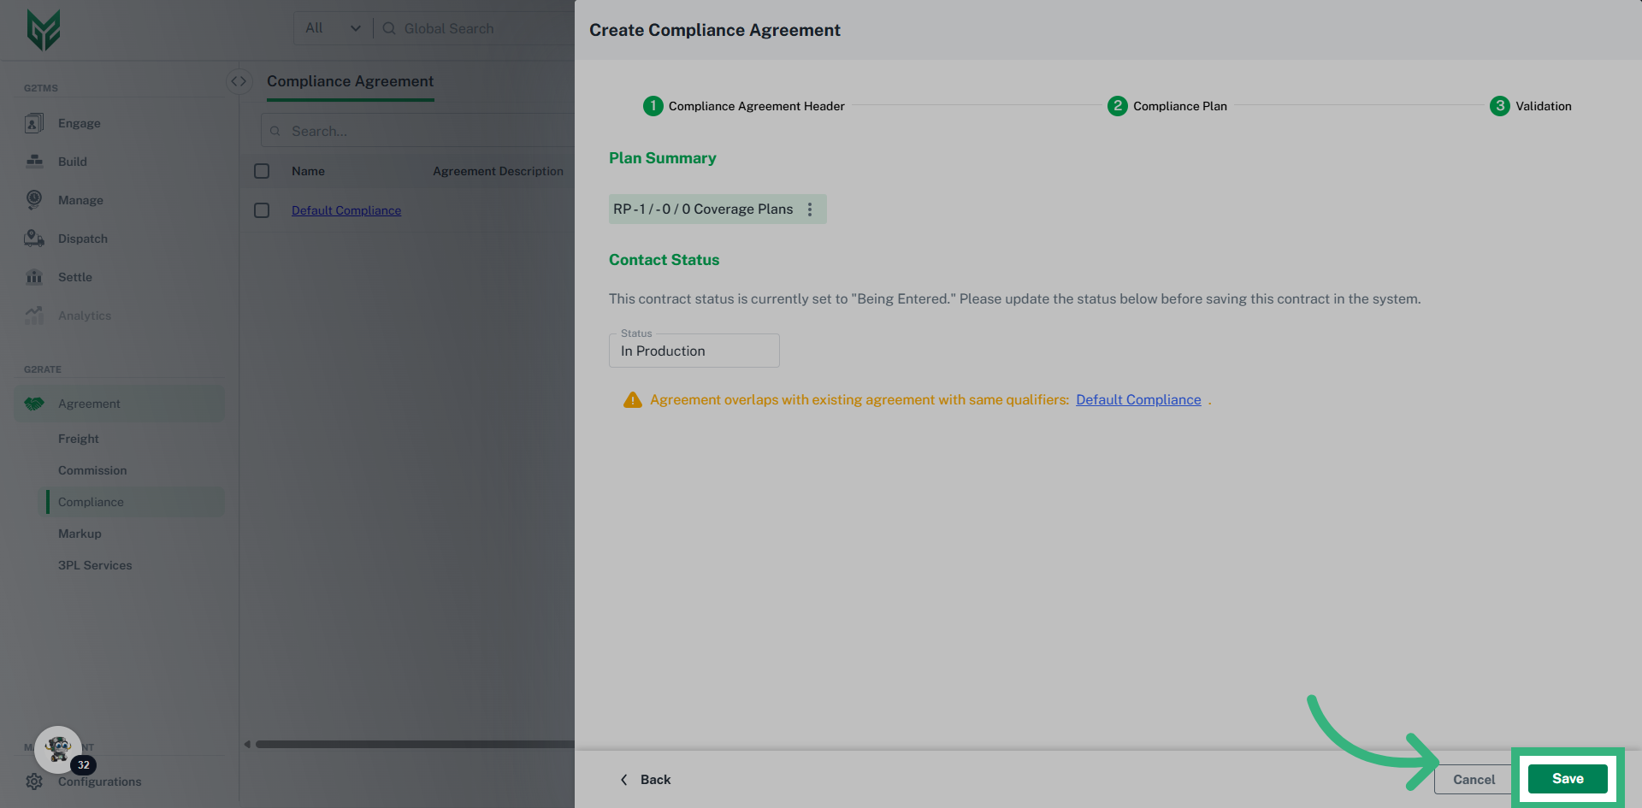This screenshot has width=1642, height=808.
Task: Open the Default Compliance overlap warning link
Action: click(x=1138, y=399)
